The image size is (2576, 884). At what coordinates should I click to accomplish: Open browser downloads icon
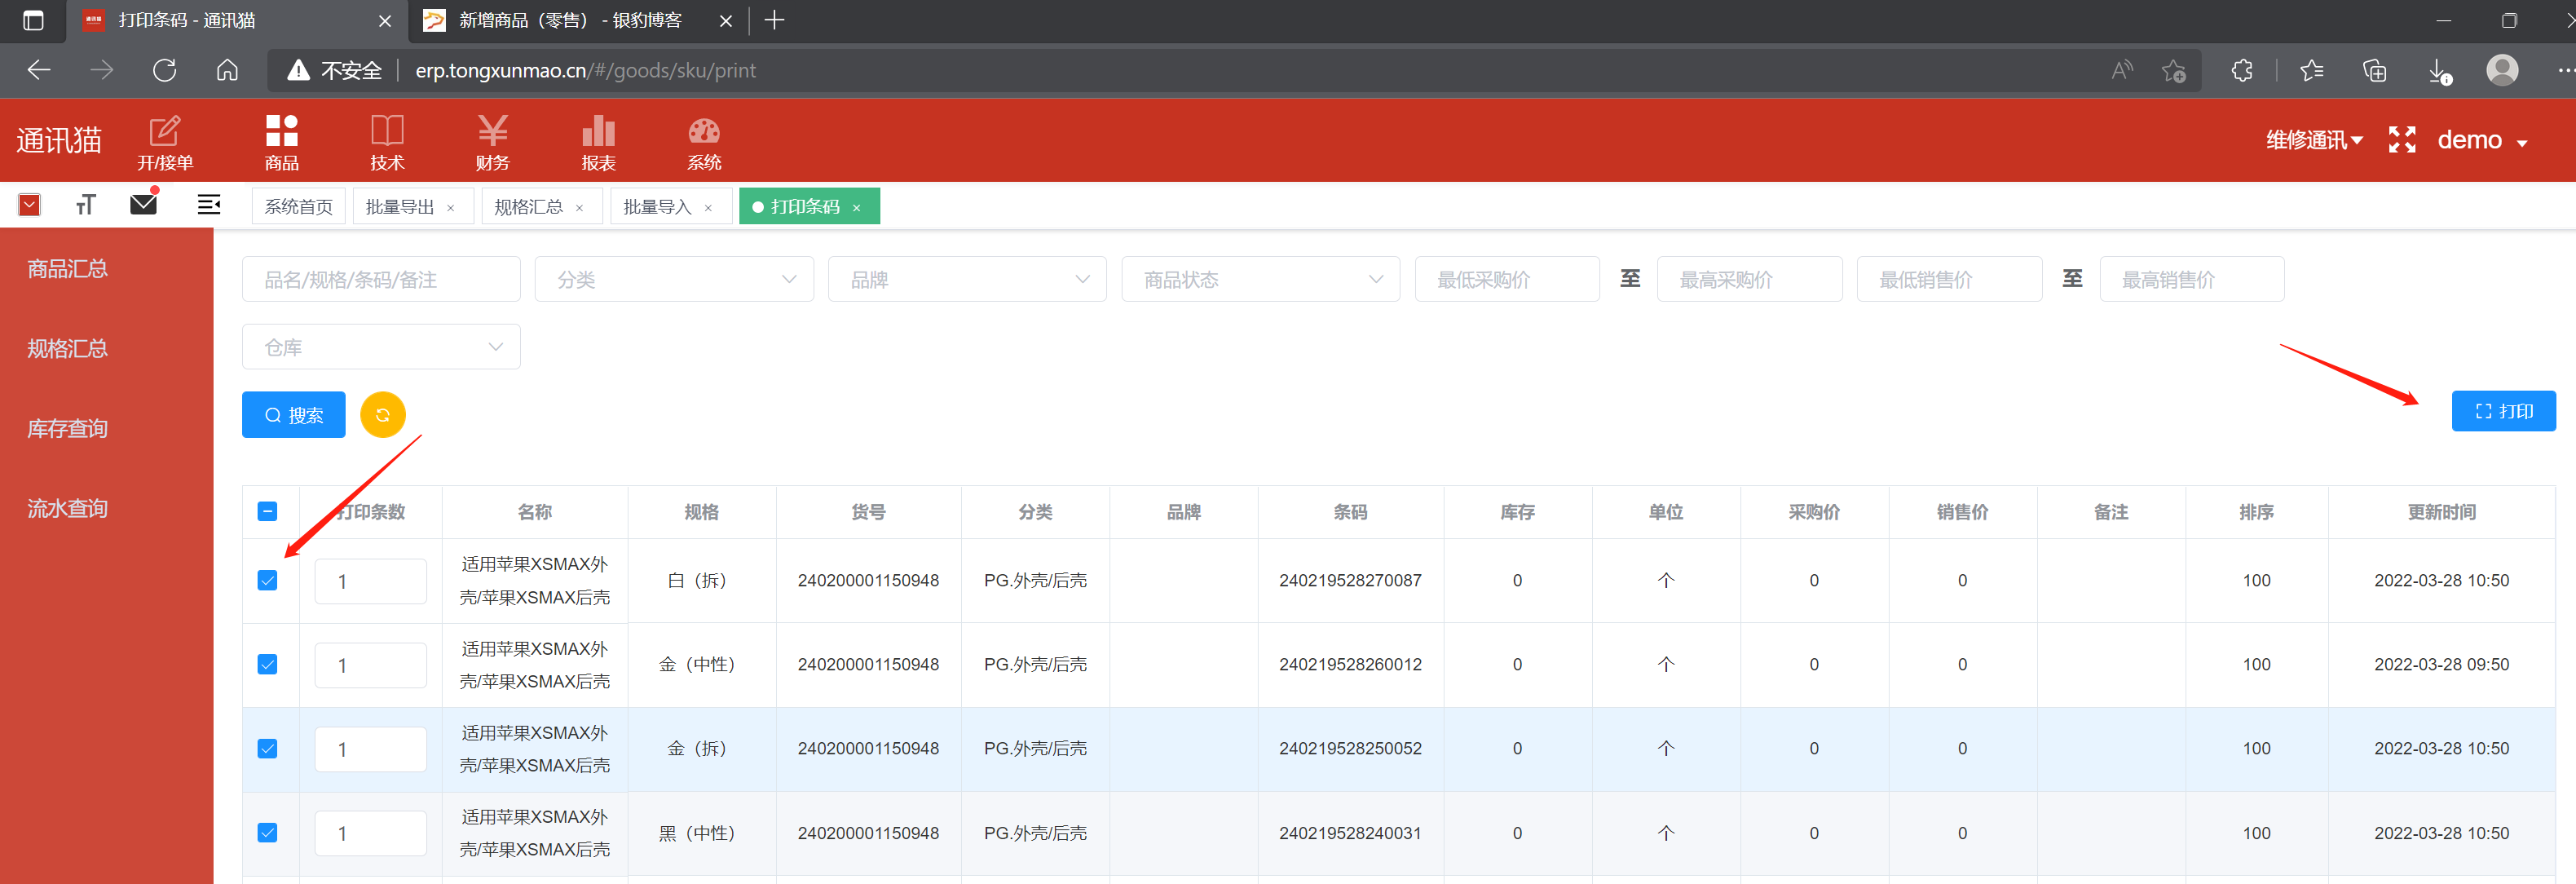pyautogui.click(x=2439, y=71)
